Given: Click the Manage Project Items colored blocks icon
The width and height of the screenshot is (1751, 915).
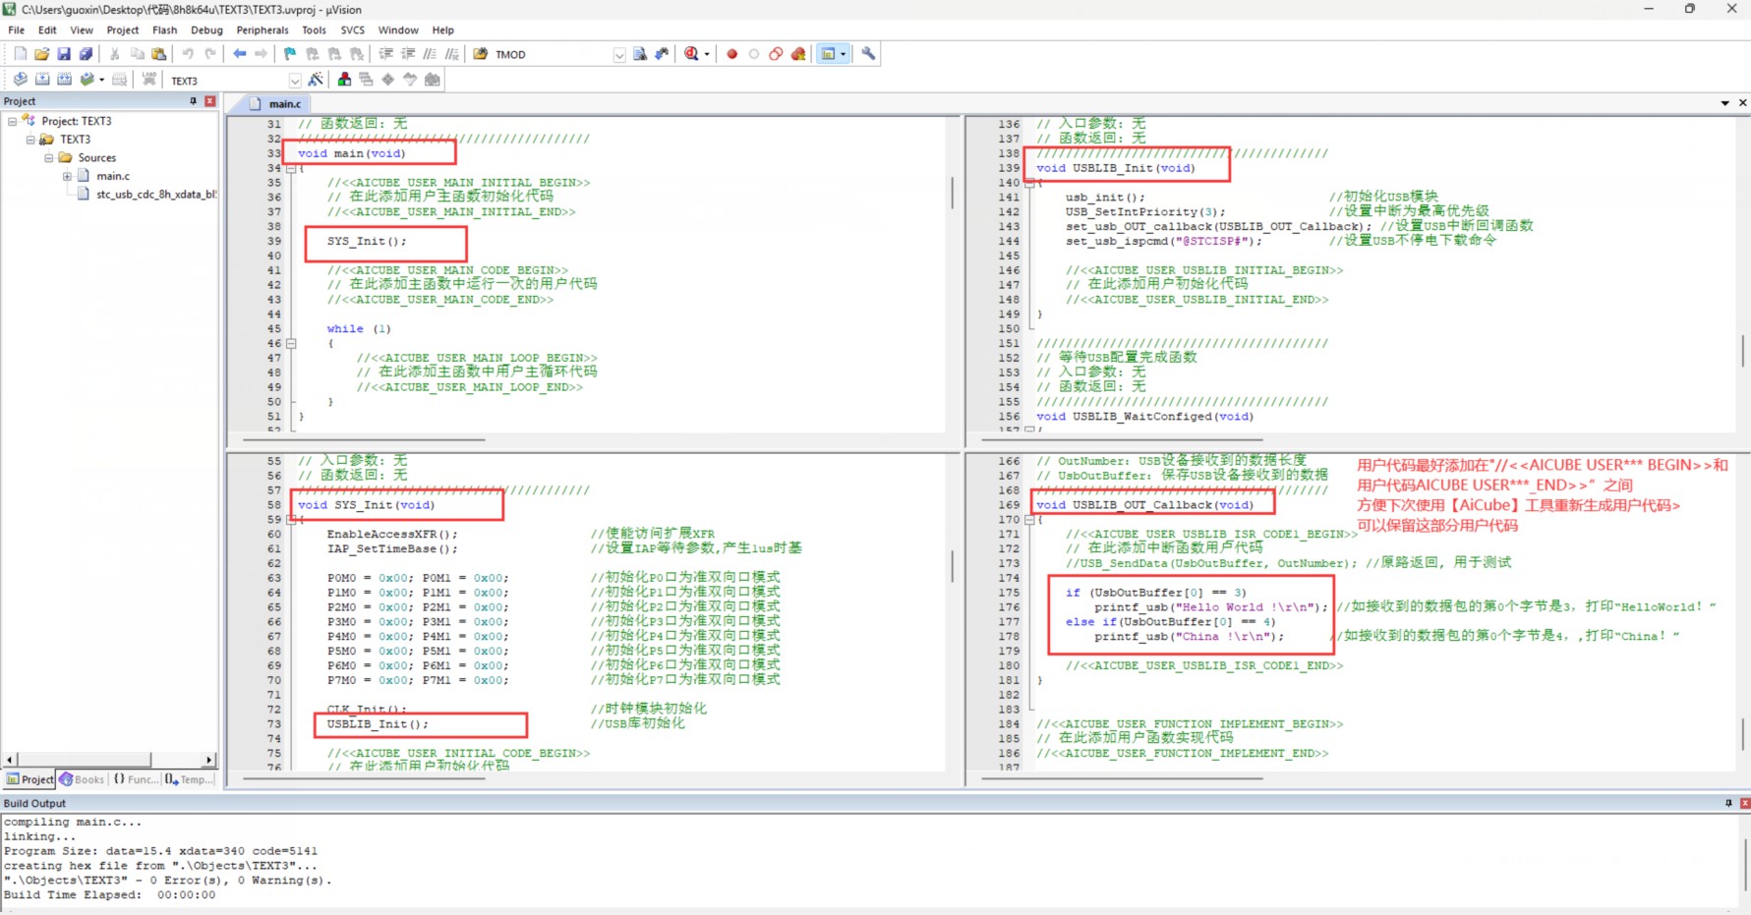Looking at the screenshot, I should [344, 80].
